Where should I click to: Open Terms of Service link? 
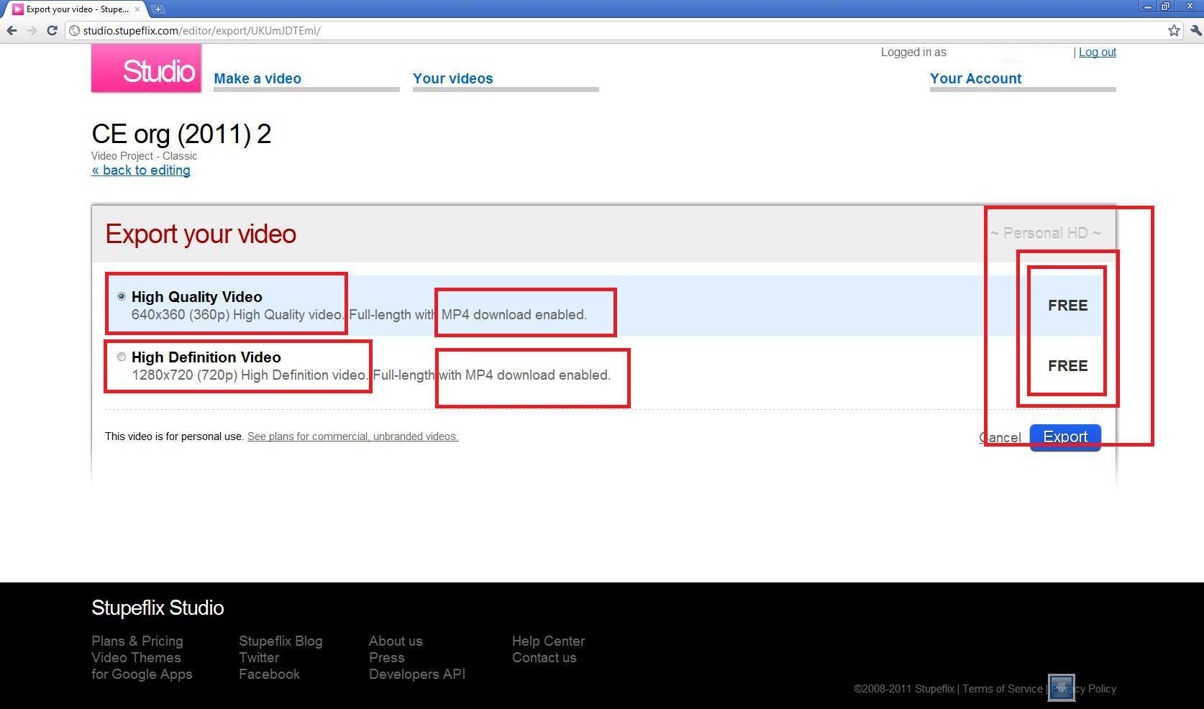click(x=1003, y=689)
